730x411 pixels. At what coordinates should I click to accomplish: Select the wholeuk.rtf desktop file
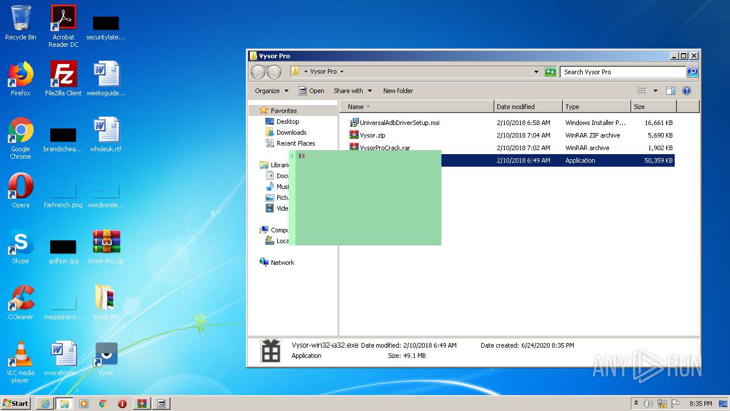tap(106, 135)
